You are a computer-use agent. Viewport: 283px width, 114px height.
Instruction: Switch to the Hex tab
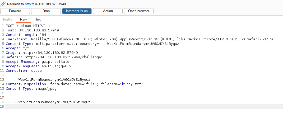click(x=38, y=19)
